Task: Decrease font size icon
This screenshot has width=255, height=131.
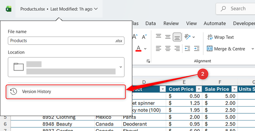Action: (x=144, y=37)
